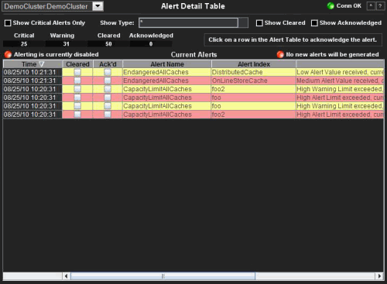Tick the Show Acknowledged checkbox
This screenshot has width=387, height=284.
coord(314,23)
